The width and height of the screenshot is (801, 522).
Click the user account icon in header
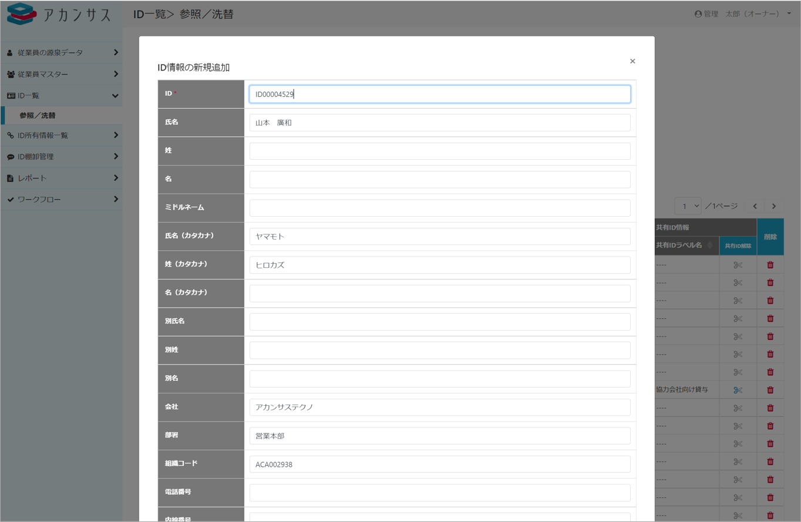tap(698, 14)
